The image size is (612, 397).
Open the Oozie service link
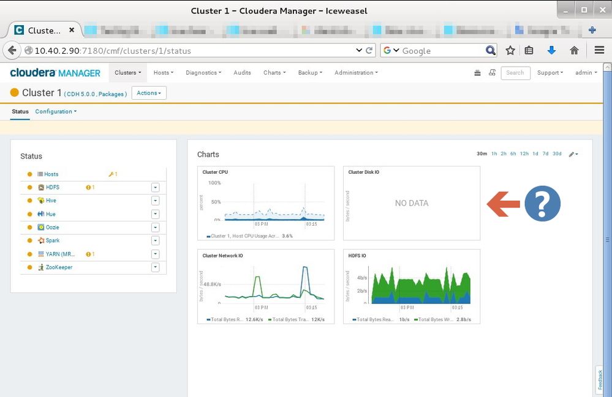point(52,228)
